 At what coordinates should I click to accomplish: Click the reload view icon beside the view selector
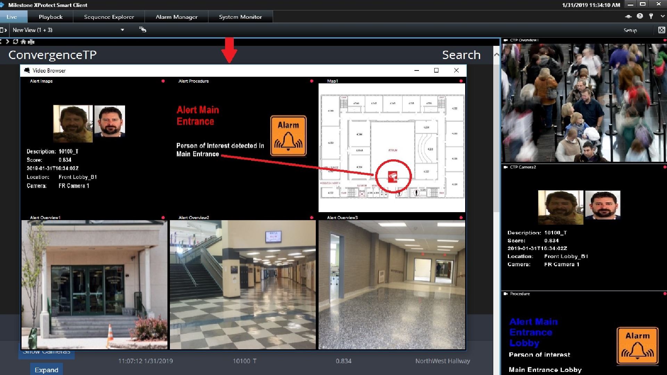pos(143,30)
